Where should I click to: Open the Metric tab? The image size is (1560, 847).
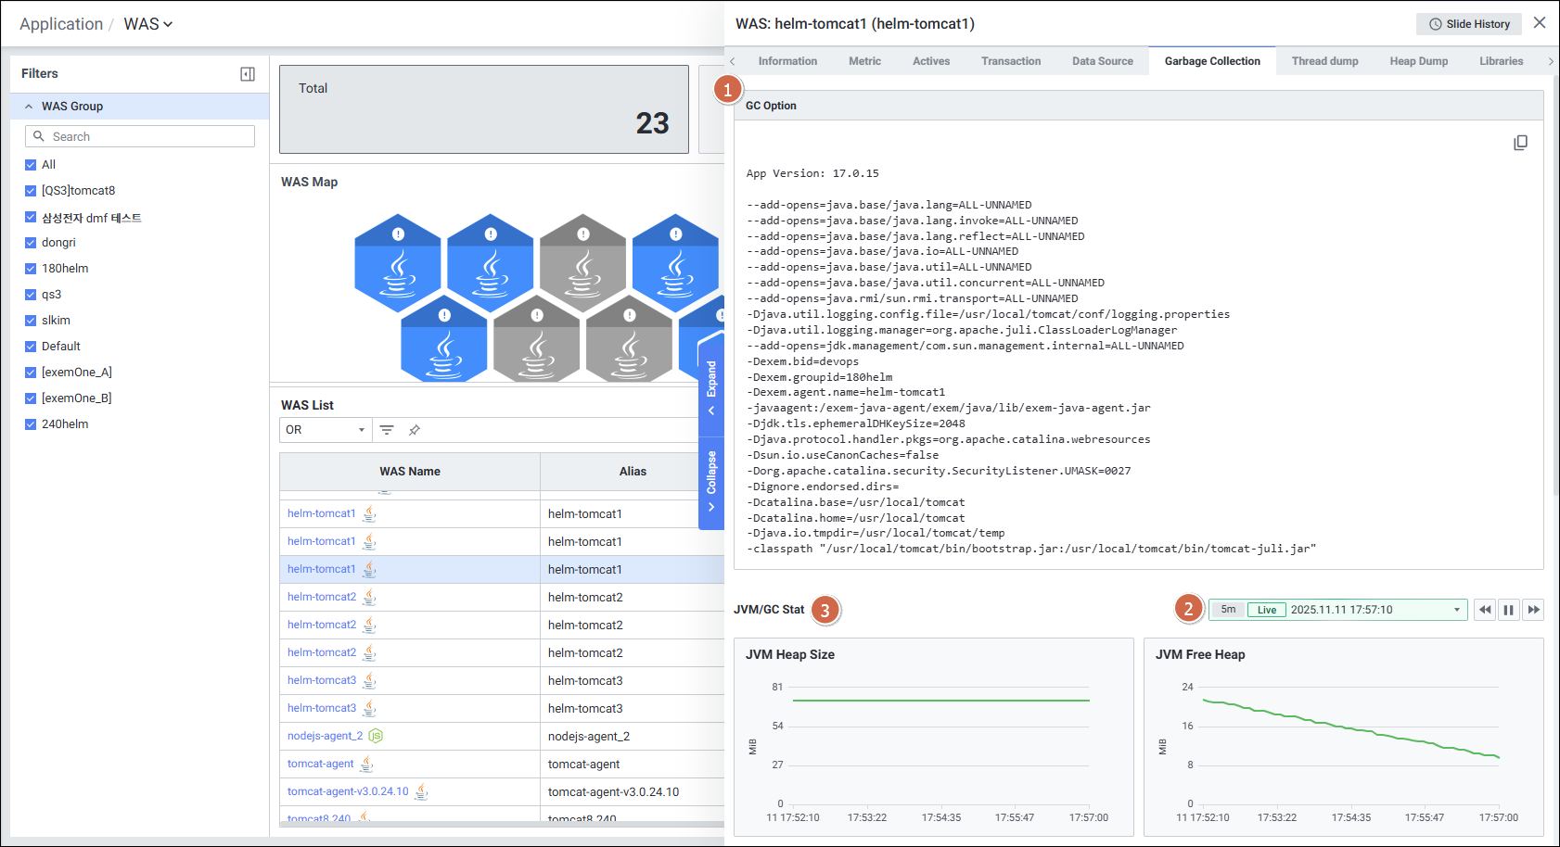[864, 61]
